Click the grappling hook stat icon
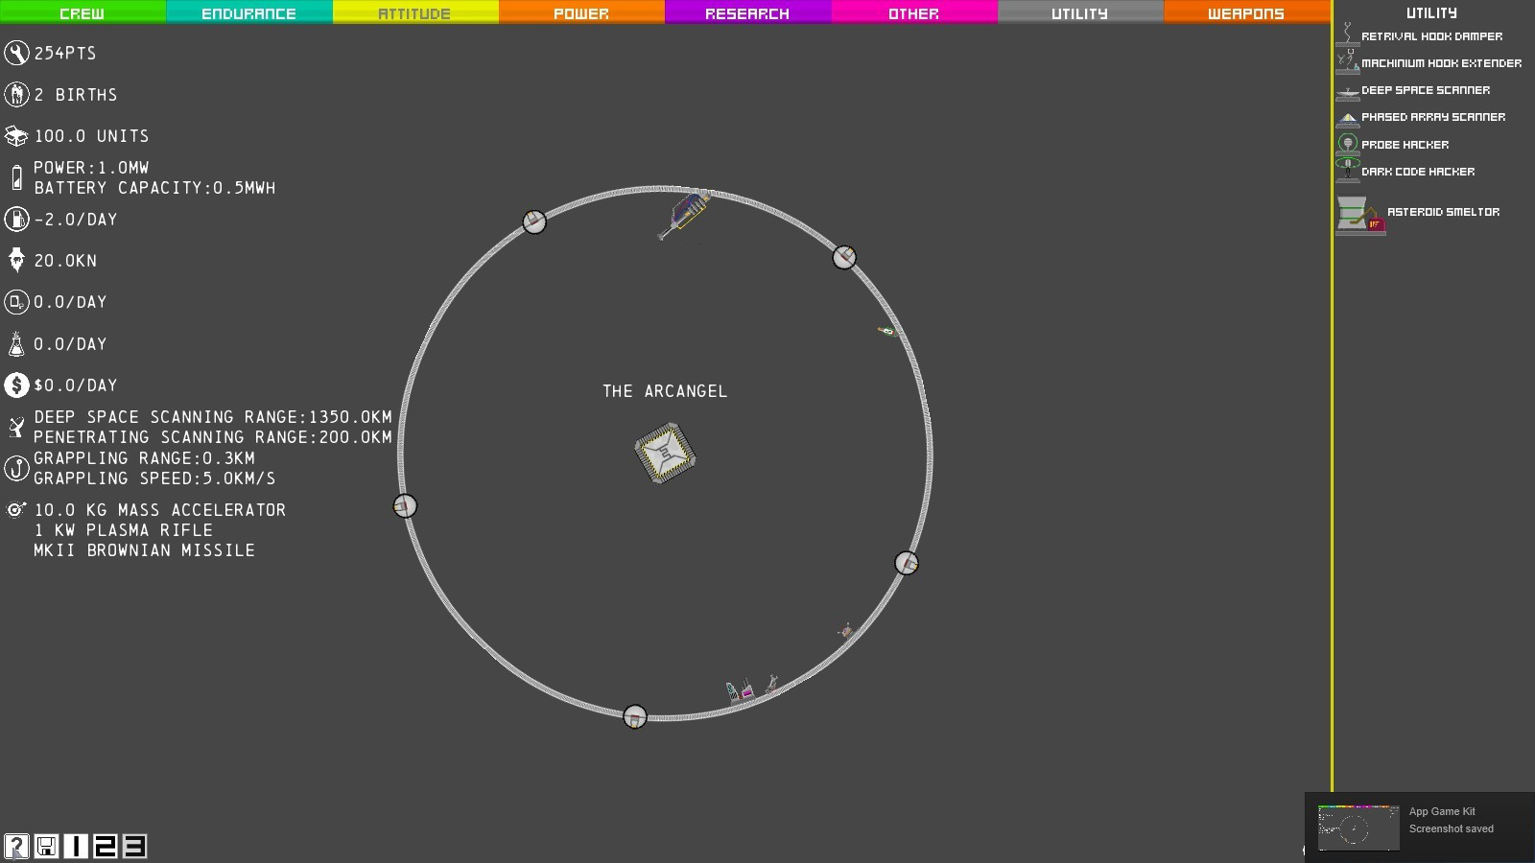This screenshot has width=1535, height=863. [16, 468]
